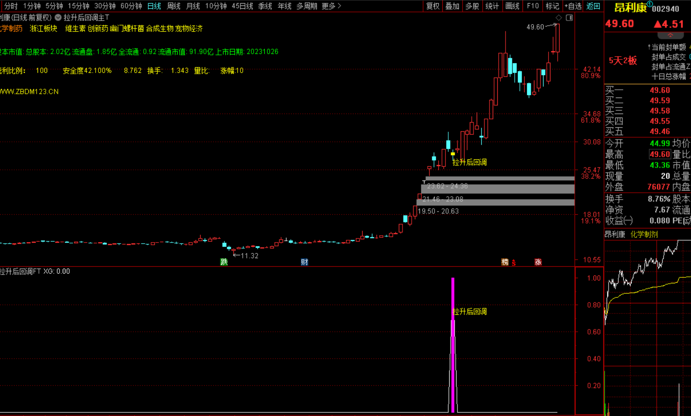Collapse the panel with red chevron
Viewport: 691px width, 416px height.
670,35
